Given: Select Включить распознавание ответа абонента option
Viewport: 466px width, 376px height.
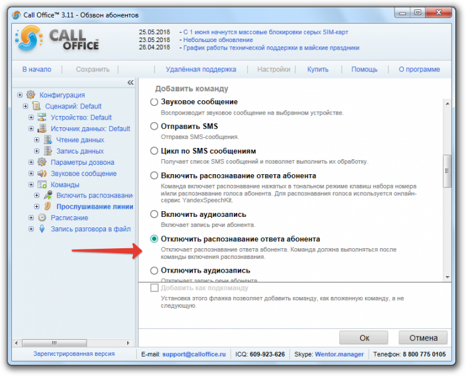Looking at the screenshot, I should (x=154, y=175).
